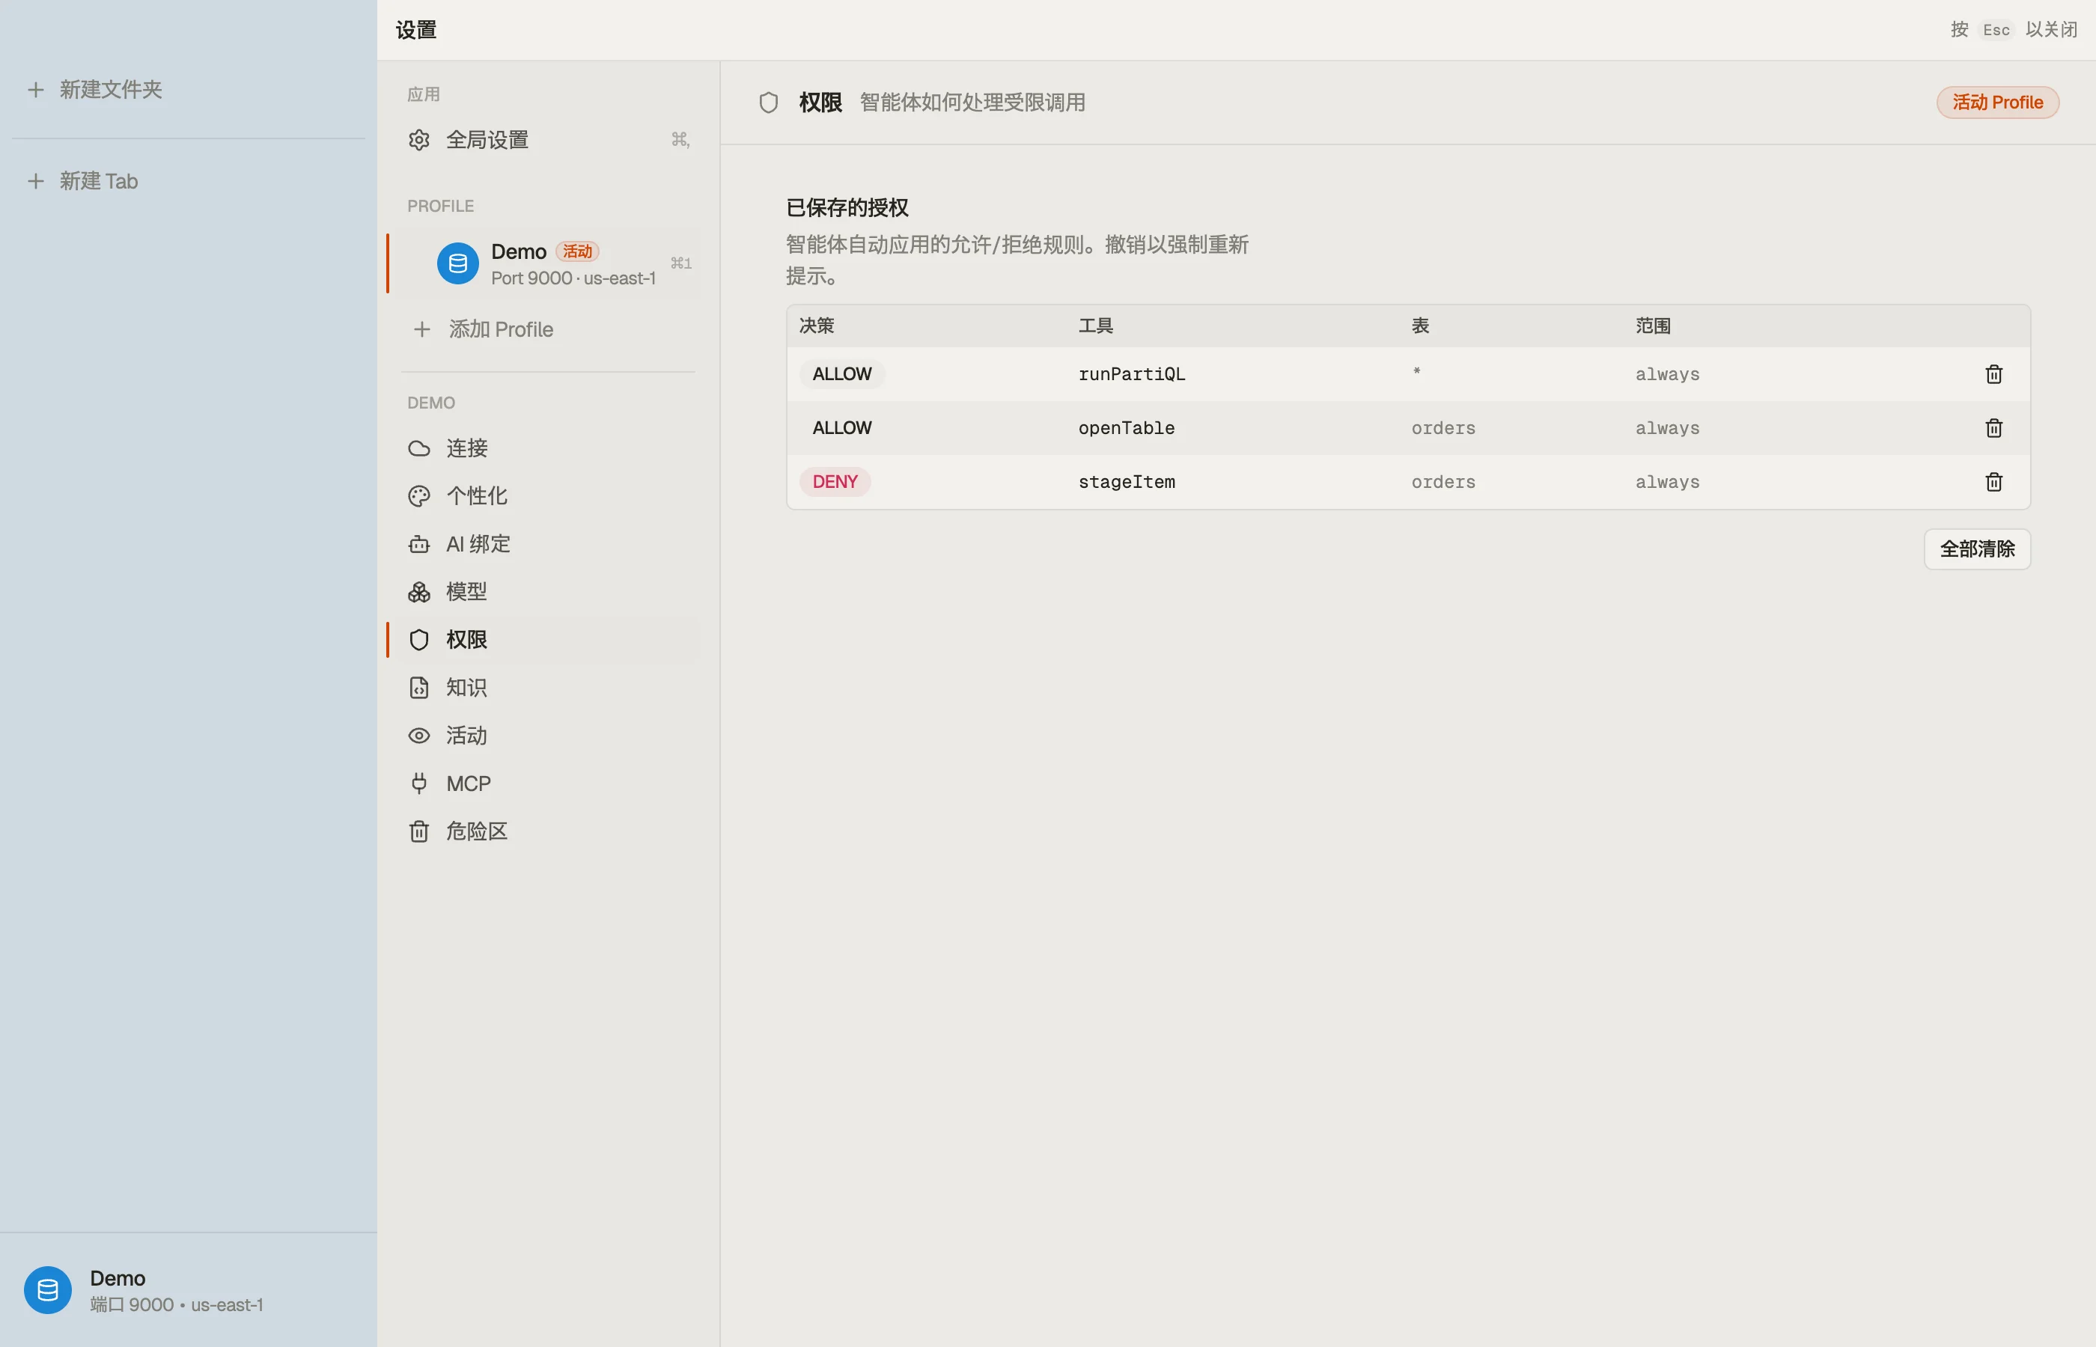The height and width of the screenshot is (1347, 2096).
Task: Open the 知识 settings section
Action: (549, 688)
